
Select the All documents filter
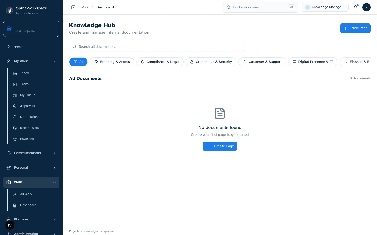click(x=78, y=62)
